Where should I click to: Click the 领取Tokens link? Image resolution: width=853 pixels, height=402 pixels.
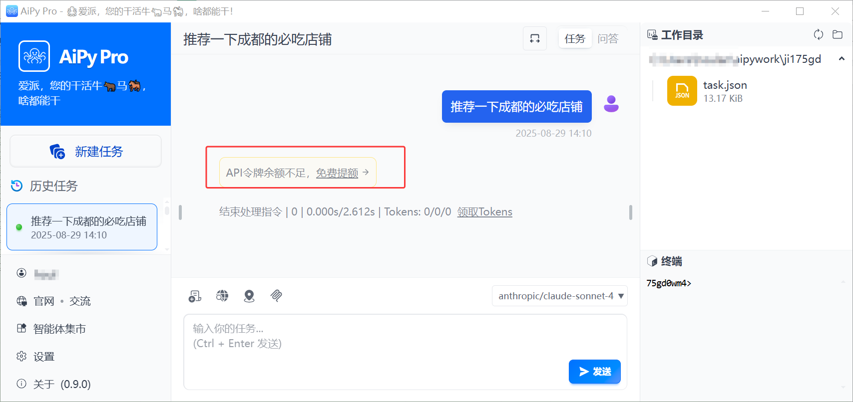484,212
